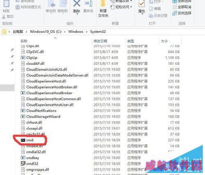Select the ClipSVC.dll file icon
Screen dimensions: 205x175
[23, 52]
